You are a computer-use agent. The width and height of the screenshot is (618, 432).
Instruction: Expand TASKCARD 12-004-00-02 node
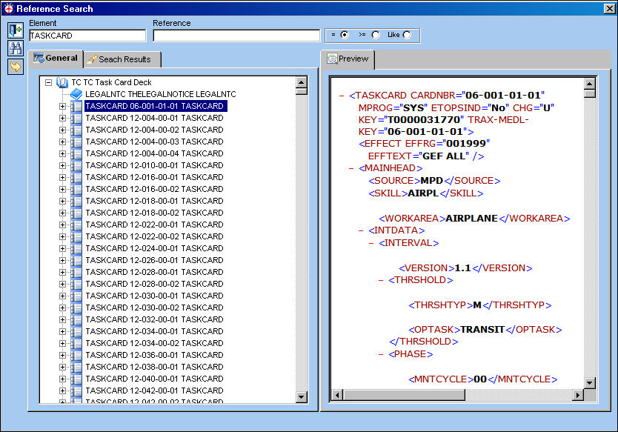pos(62,130)
